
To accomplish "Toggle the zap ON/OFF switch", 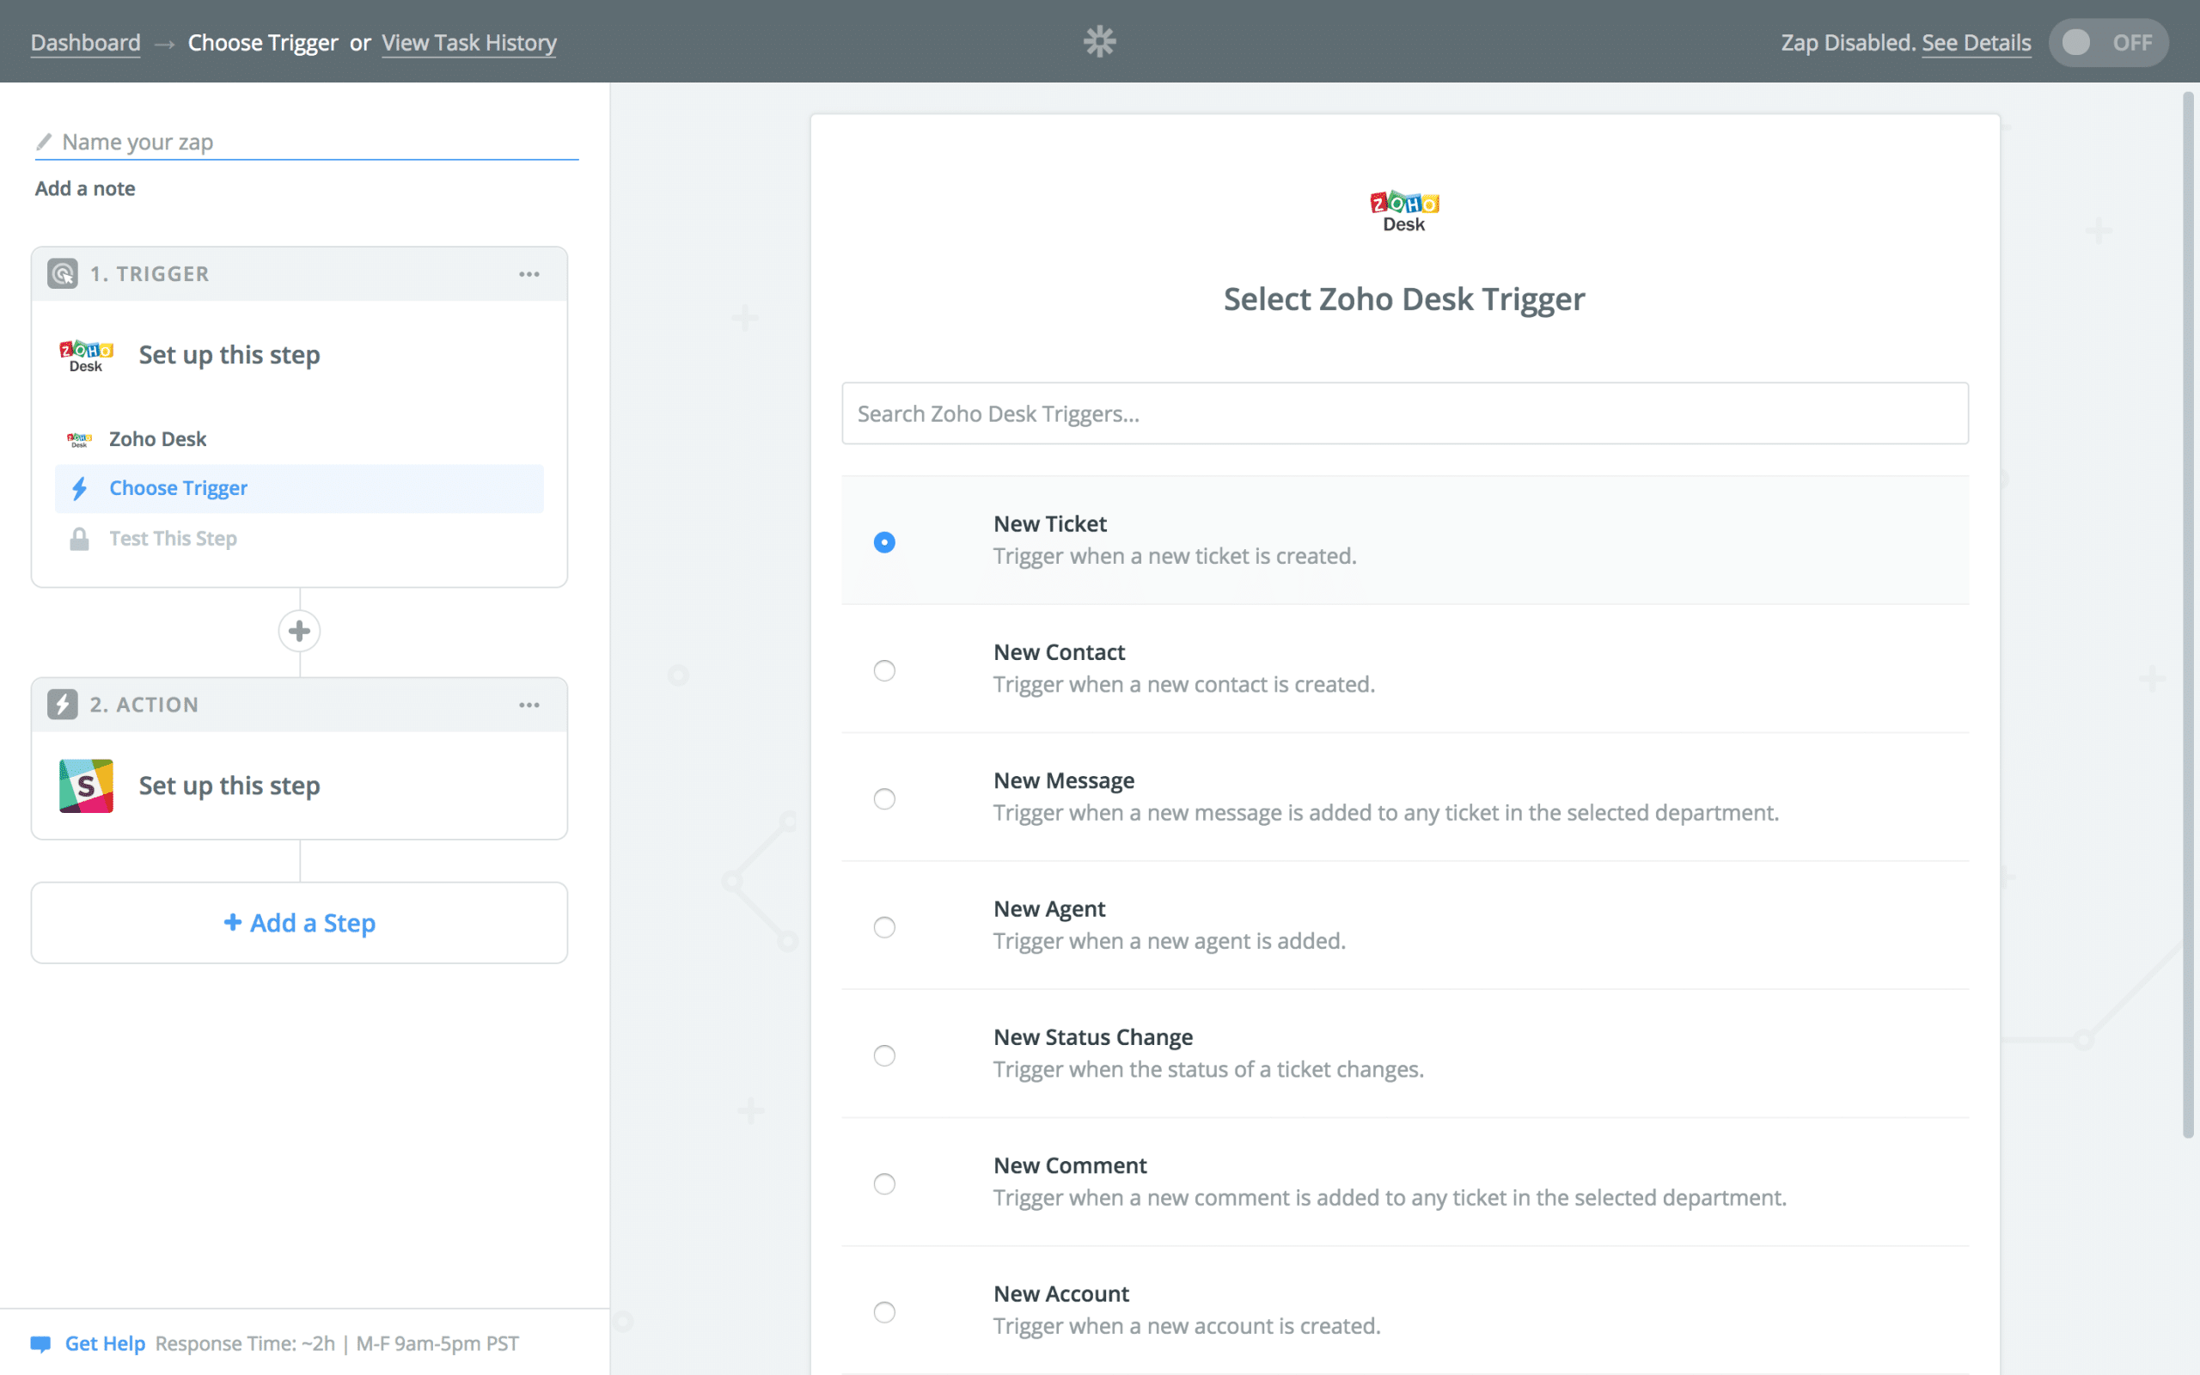I will click(x=2108, y=43).
